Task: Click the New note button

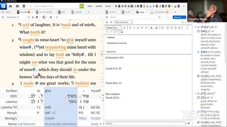Action: click(178, 17)
